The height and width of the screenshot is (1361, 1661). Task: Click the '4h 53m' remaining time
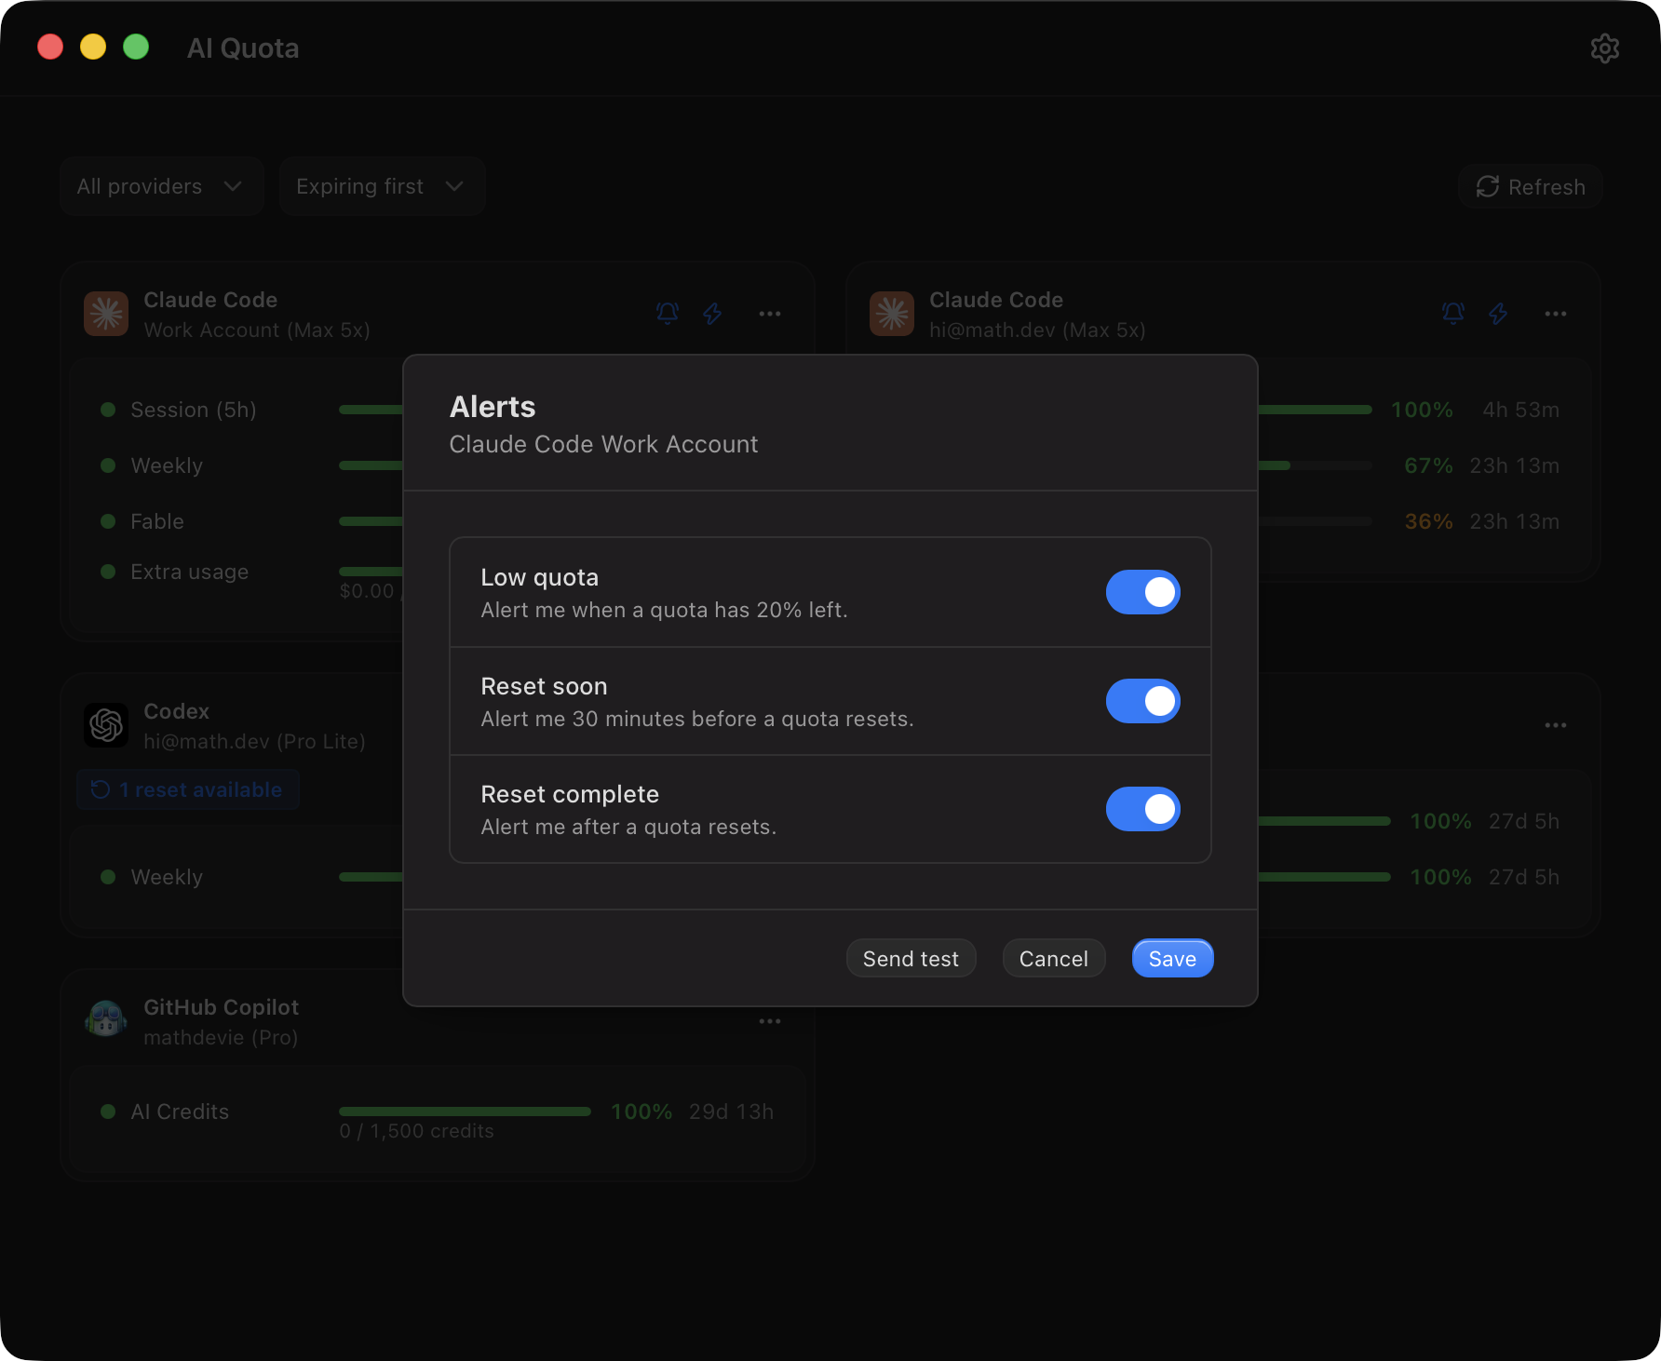[x=1520, y=410]
